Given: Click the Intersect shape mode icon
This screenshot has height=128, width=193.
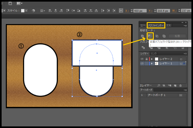Looking at the screenshot, I should click(157, 36).
